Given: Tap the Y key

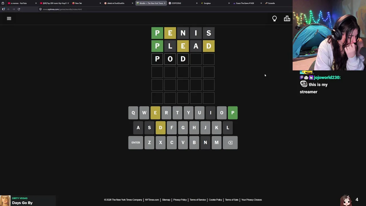Looking at the screenshot, I should tap(188, 113).
